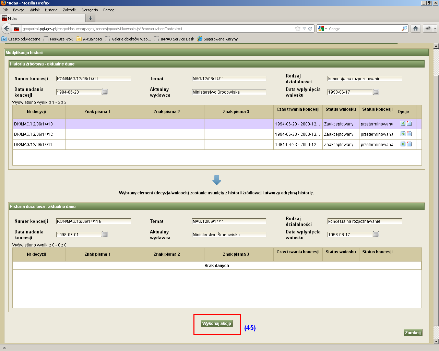Open Aktualności bookmark feed

(x=89, y=39)
